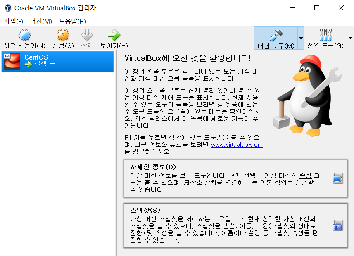Click the green running-state arrow under CentOS
The width and height of the screenshot is (354, 256).
point(28,65)
